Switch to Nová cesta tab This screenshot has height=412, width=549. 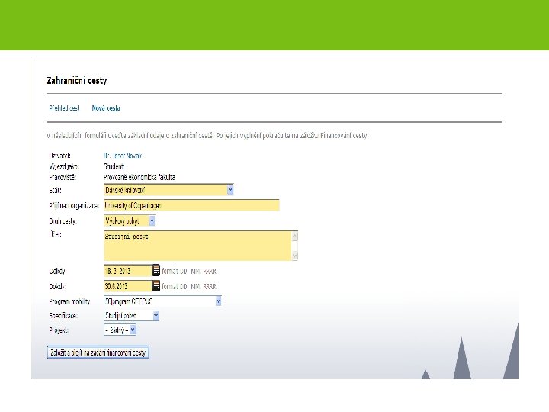point(106,108)
